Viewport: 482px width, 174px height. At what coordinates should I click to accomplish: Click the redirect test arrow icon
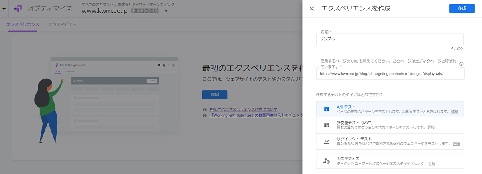click(327, 141)
